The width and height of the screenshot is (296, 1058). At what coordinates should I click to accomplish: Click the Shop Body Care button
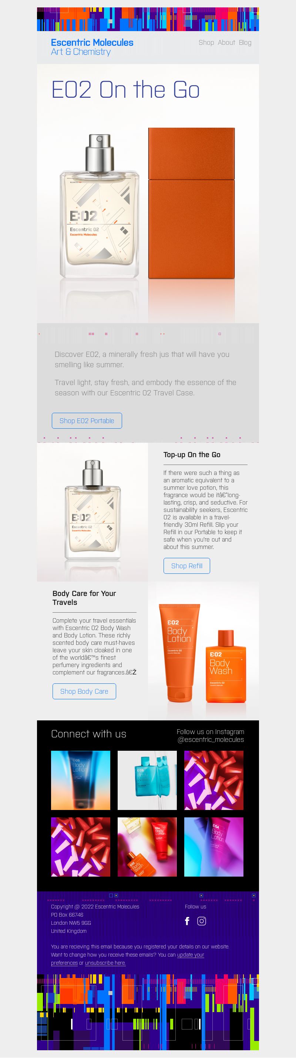click(84, 691)
